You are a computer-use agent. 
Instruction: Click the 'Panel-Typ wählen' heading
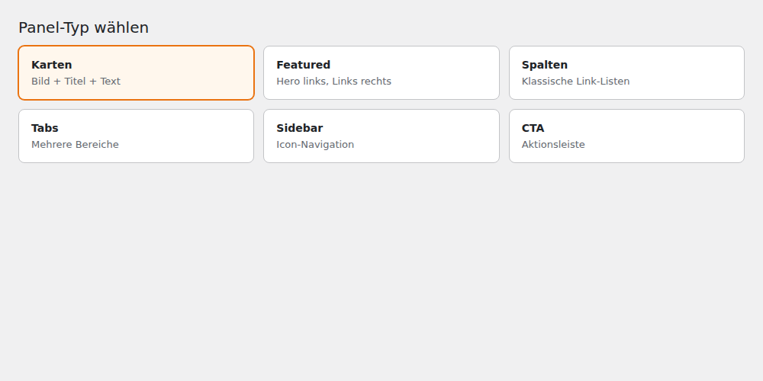pyautogui.click(x=84, y=27)
